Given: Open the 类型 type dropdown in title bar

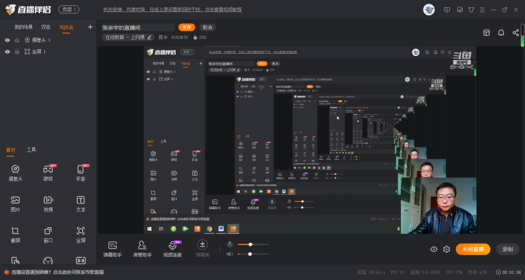Looking at the screenshot, I should (x=68, y=10).
